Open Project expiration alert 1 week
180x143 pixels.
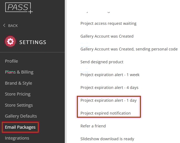110,75
